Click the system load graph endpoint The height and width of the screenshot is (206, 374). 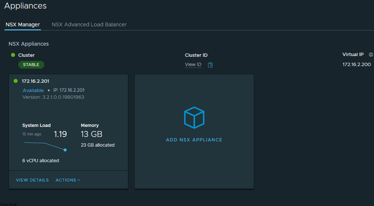[x=65, y=150]
